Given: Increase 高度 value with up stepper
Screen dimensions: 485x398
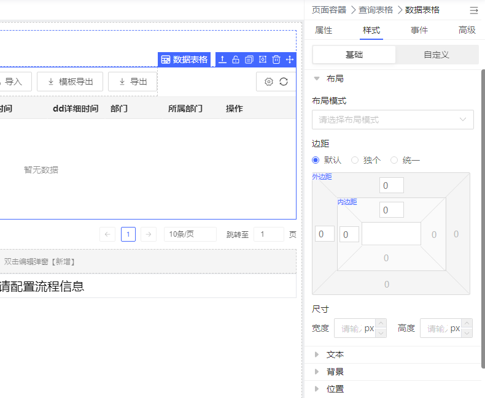Looking at the screenshot, I should (x=467, y=323).
